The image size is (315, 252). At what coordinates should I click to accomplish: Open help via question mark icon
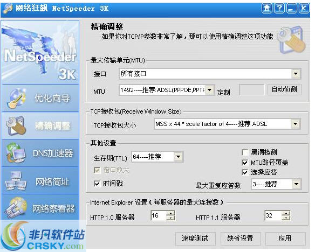click(279, 9)
